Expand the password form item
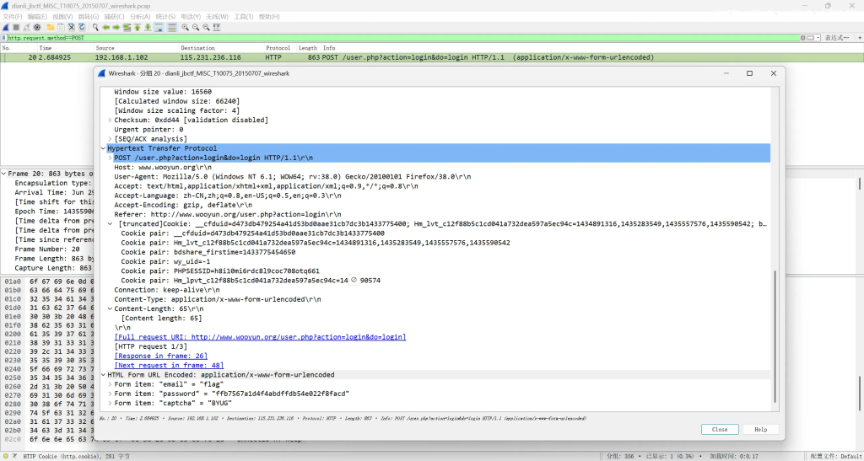The width and height of the screenshot is (864, 461). pyautogui.click(x=110, y=394)
